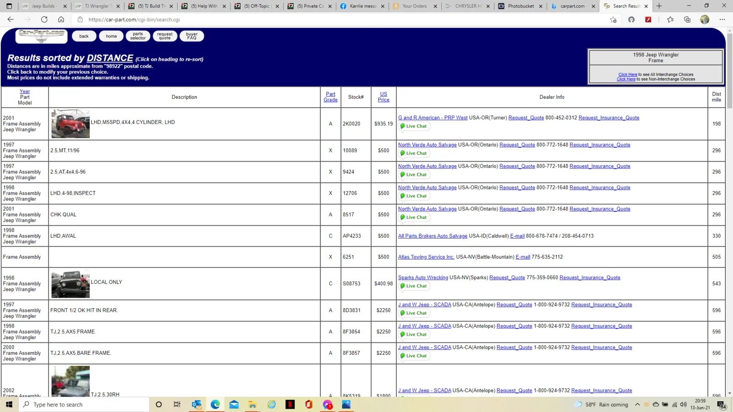
Task: Switch to the Photobucket tab
Action: 520,6
